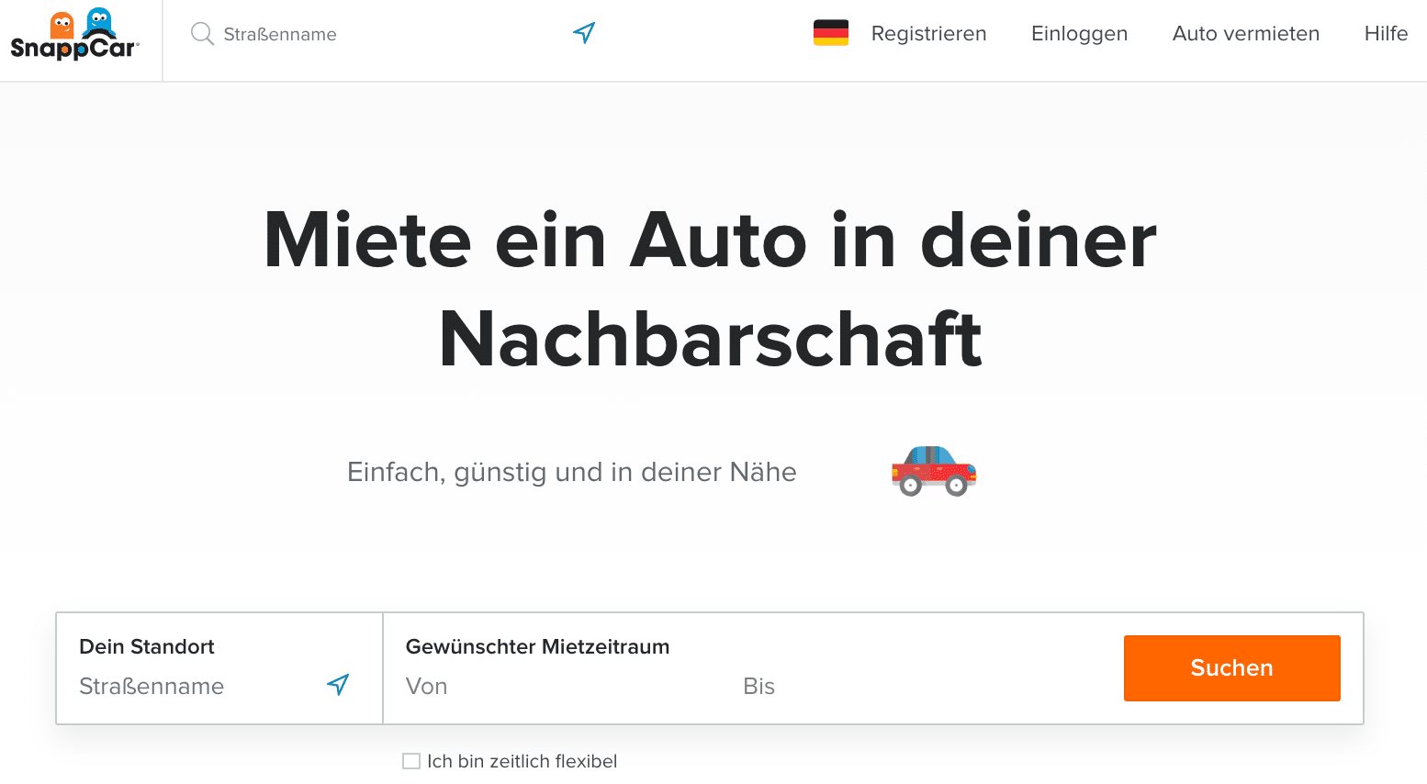Select 'Einloggen' in the top menu

(x=1079, y=33)
